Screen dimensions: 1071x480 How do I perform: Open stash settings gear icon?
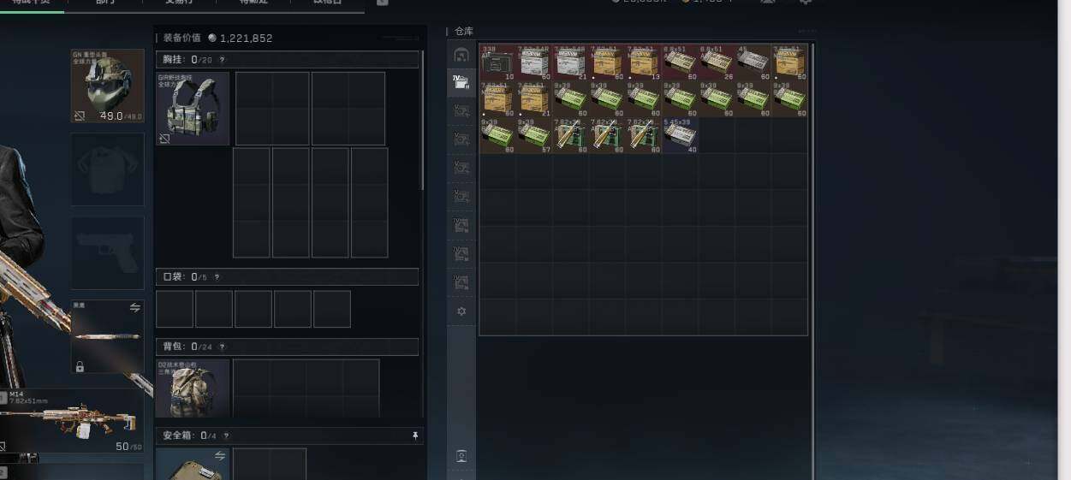tap(461, 311)
